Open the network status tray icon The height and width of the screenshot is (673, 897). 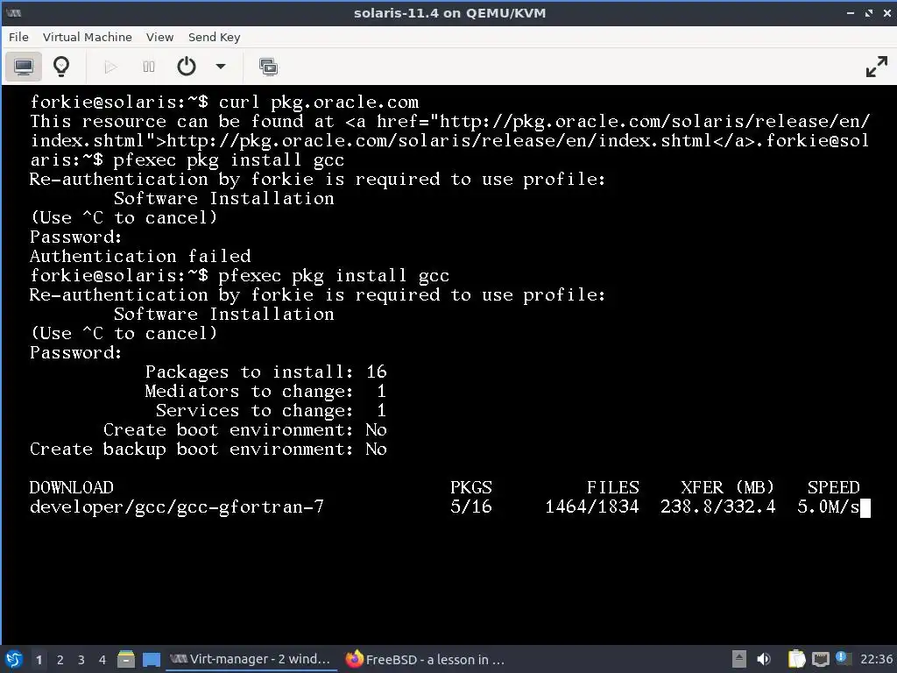(820, 659)
